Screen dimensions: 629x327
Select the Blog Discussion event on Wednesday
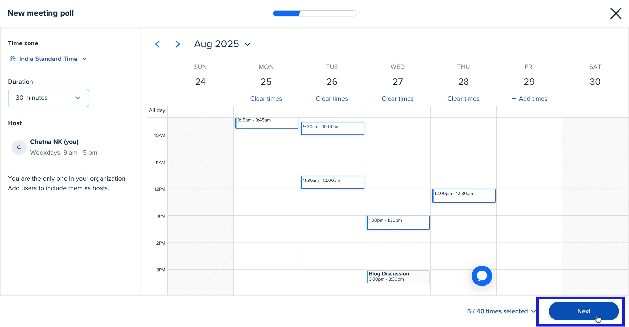tap(398, 277)
